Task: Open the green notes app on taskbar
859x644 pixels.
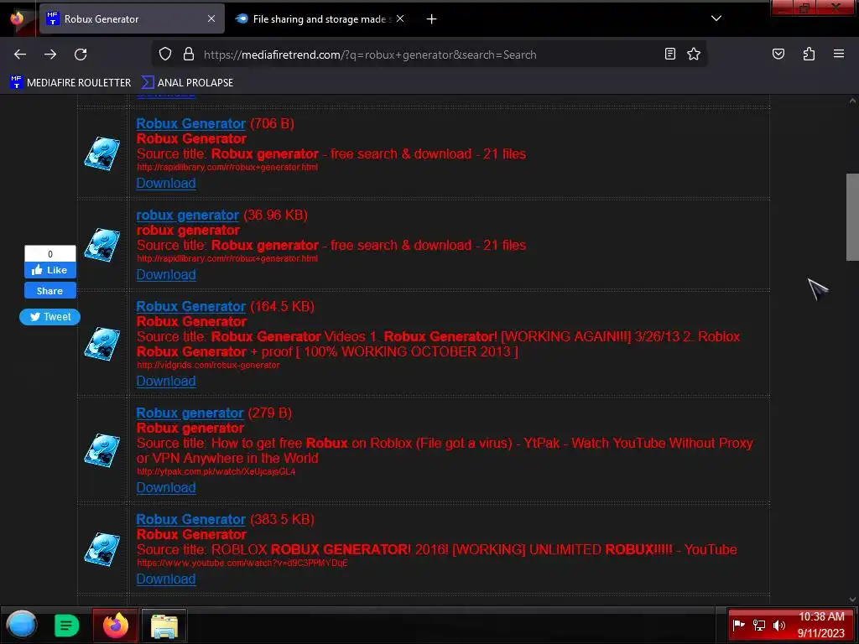Action: (67, 626)
